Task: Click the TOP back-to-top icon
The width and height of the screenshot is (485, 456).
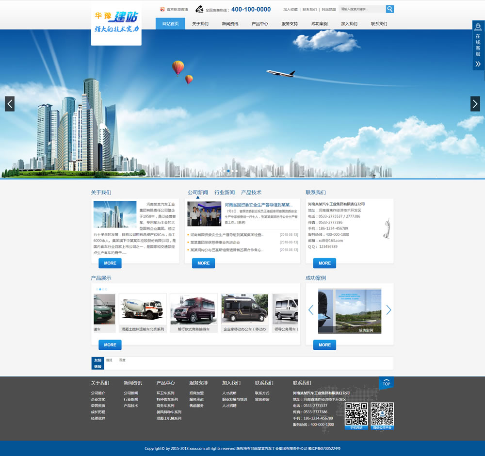Action: click(x=386, y=383)
